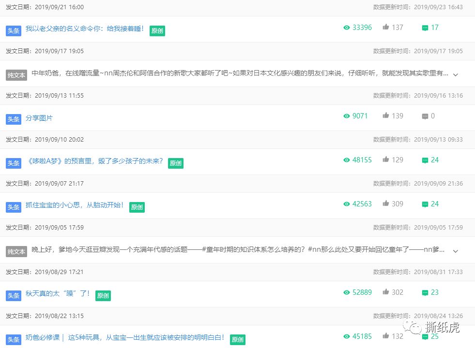
Task: Click the eye icon on the 分享图片 row
Action: pos(346,116)
